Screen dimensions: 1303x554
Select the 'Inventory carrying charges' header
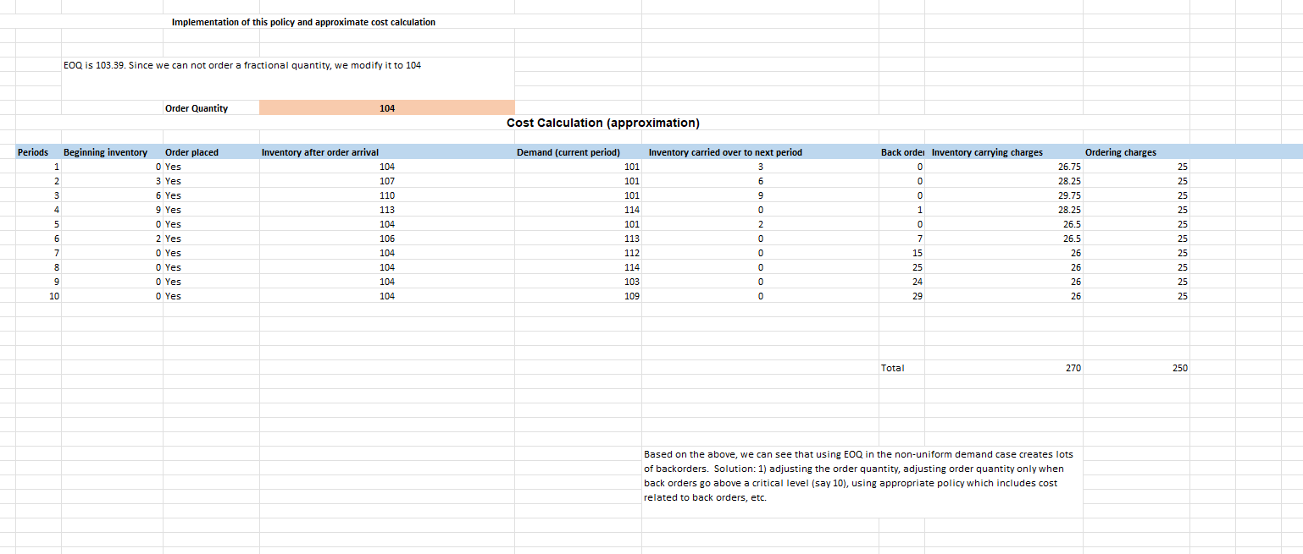(987, 152)
